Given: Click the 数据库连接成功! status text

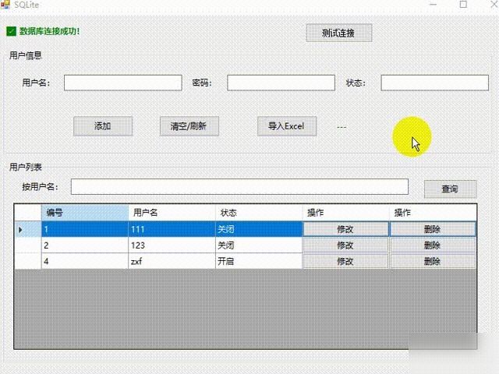Looking at the screenshot, I should tap(49, 31).
